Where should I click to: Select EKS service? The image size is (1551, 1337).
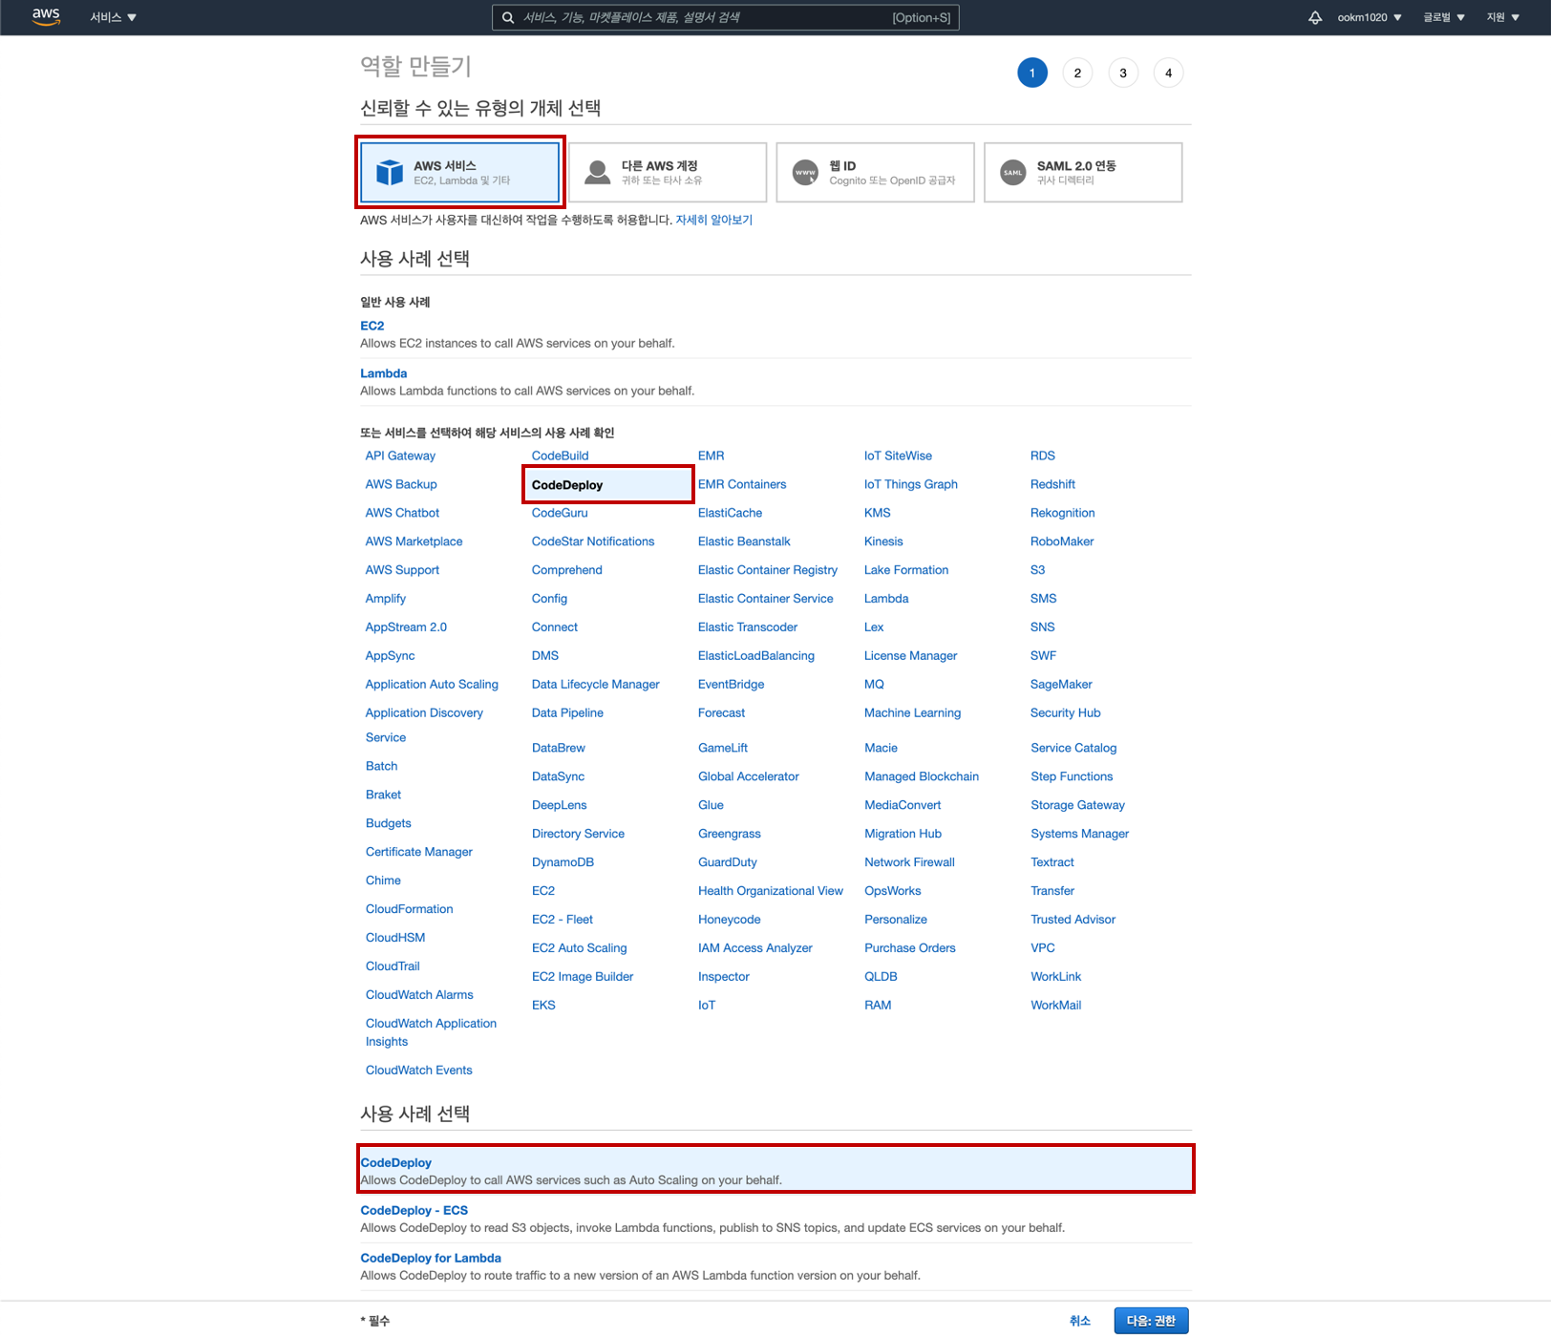[543, 1006]
